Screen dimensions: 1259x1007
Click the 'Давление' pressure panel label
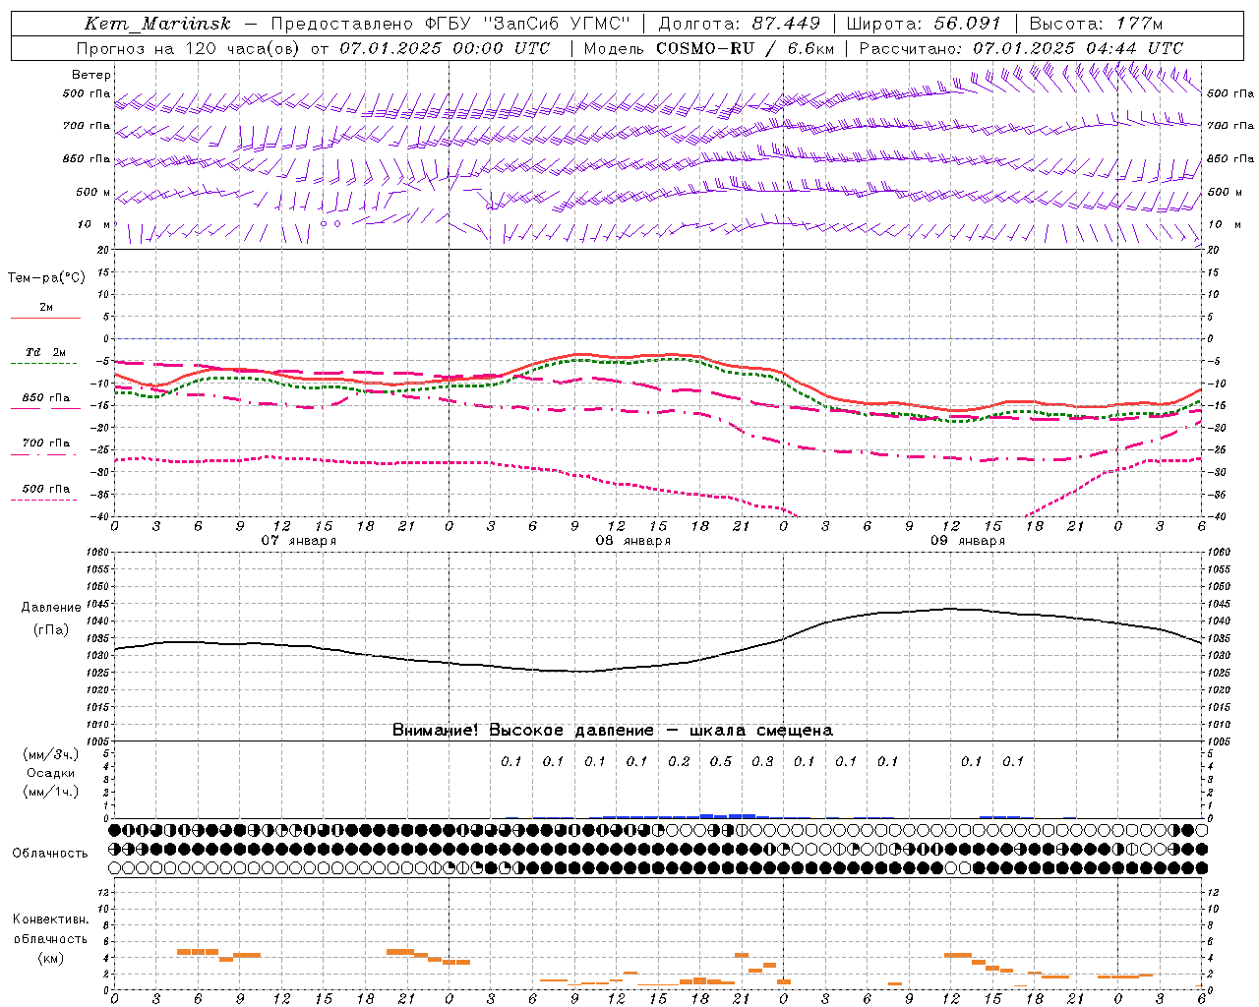coord(51,608)
